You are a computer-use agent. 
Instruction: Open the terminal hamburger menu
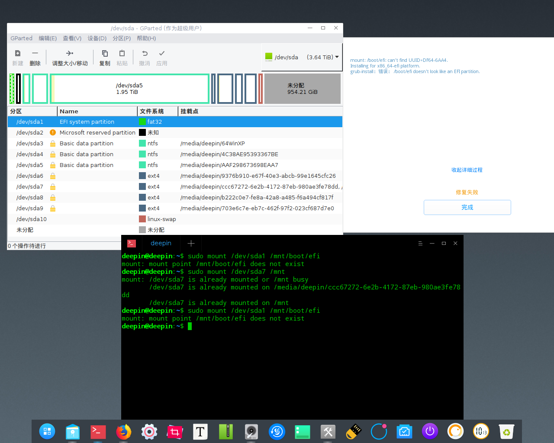[x=420, y=243]
